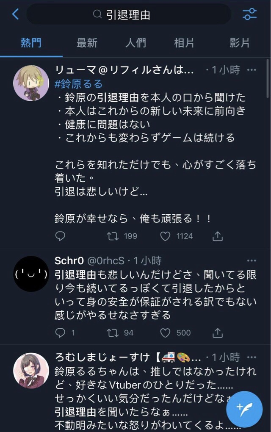Viewport: 271px width, 432px height.
Task: Click the compose new tweet button
Action: [245, 408]
